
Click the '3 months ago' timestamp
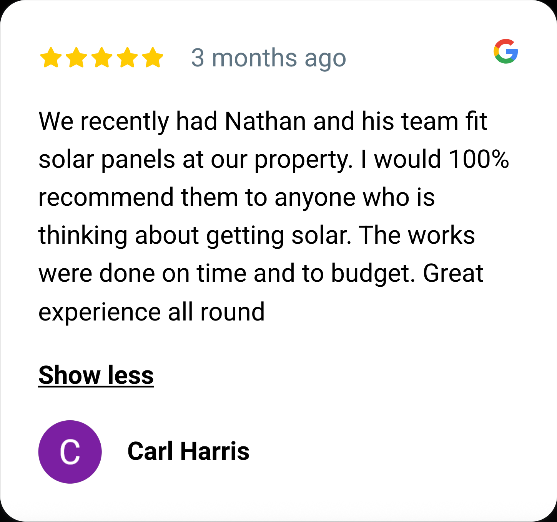click(268, 58)
